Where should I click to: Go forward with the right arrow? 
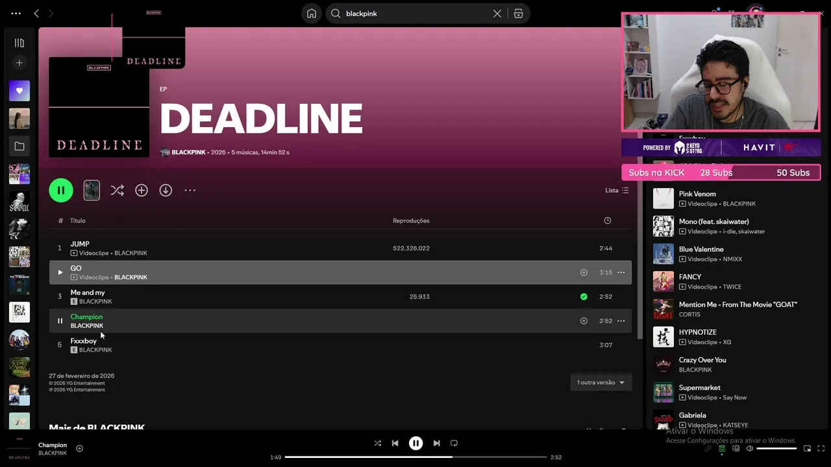click(x=51, y=13)
